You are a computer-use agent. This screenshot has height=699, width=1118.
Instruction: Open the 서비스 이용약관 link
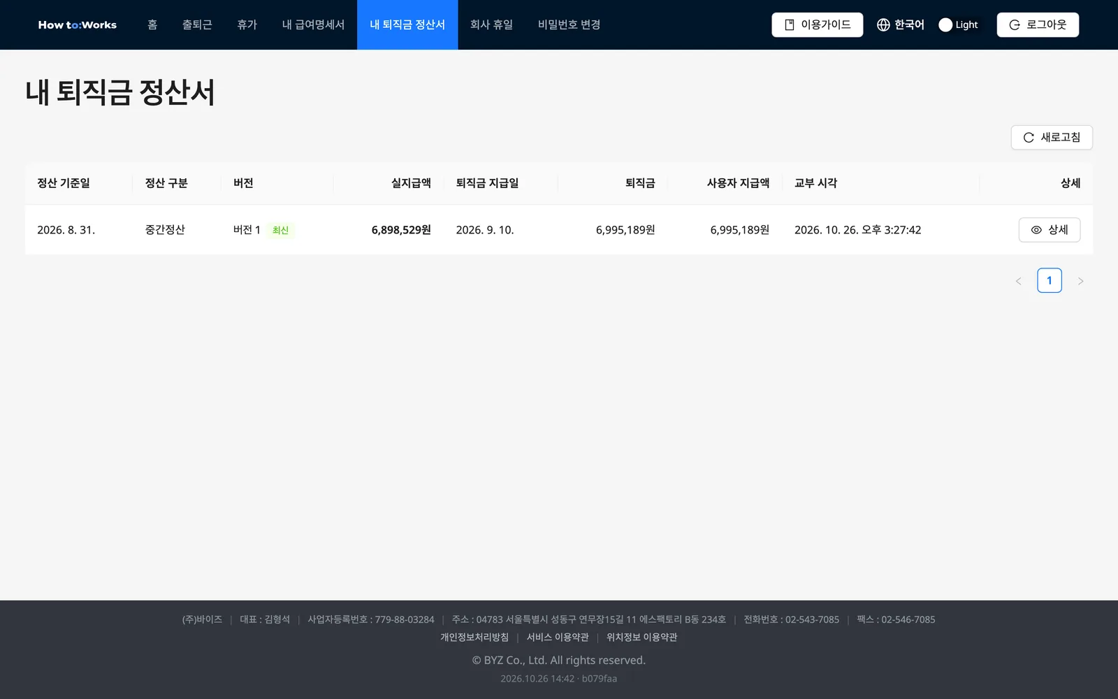tap(558, 637)
